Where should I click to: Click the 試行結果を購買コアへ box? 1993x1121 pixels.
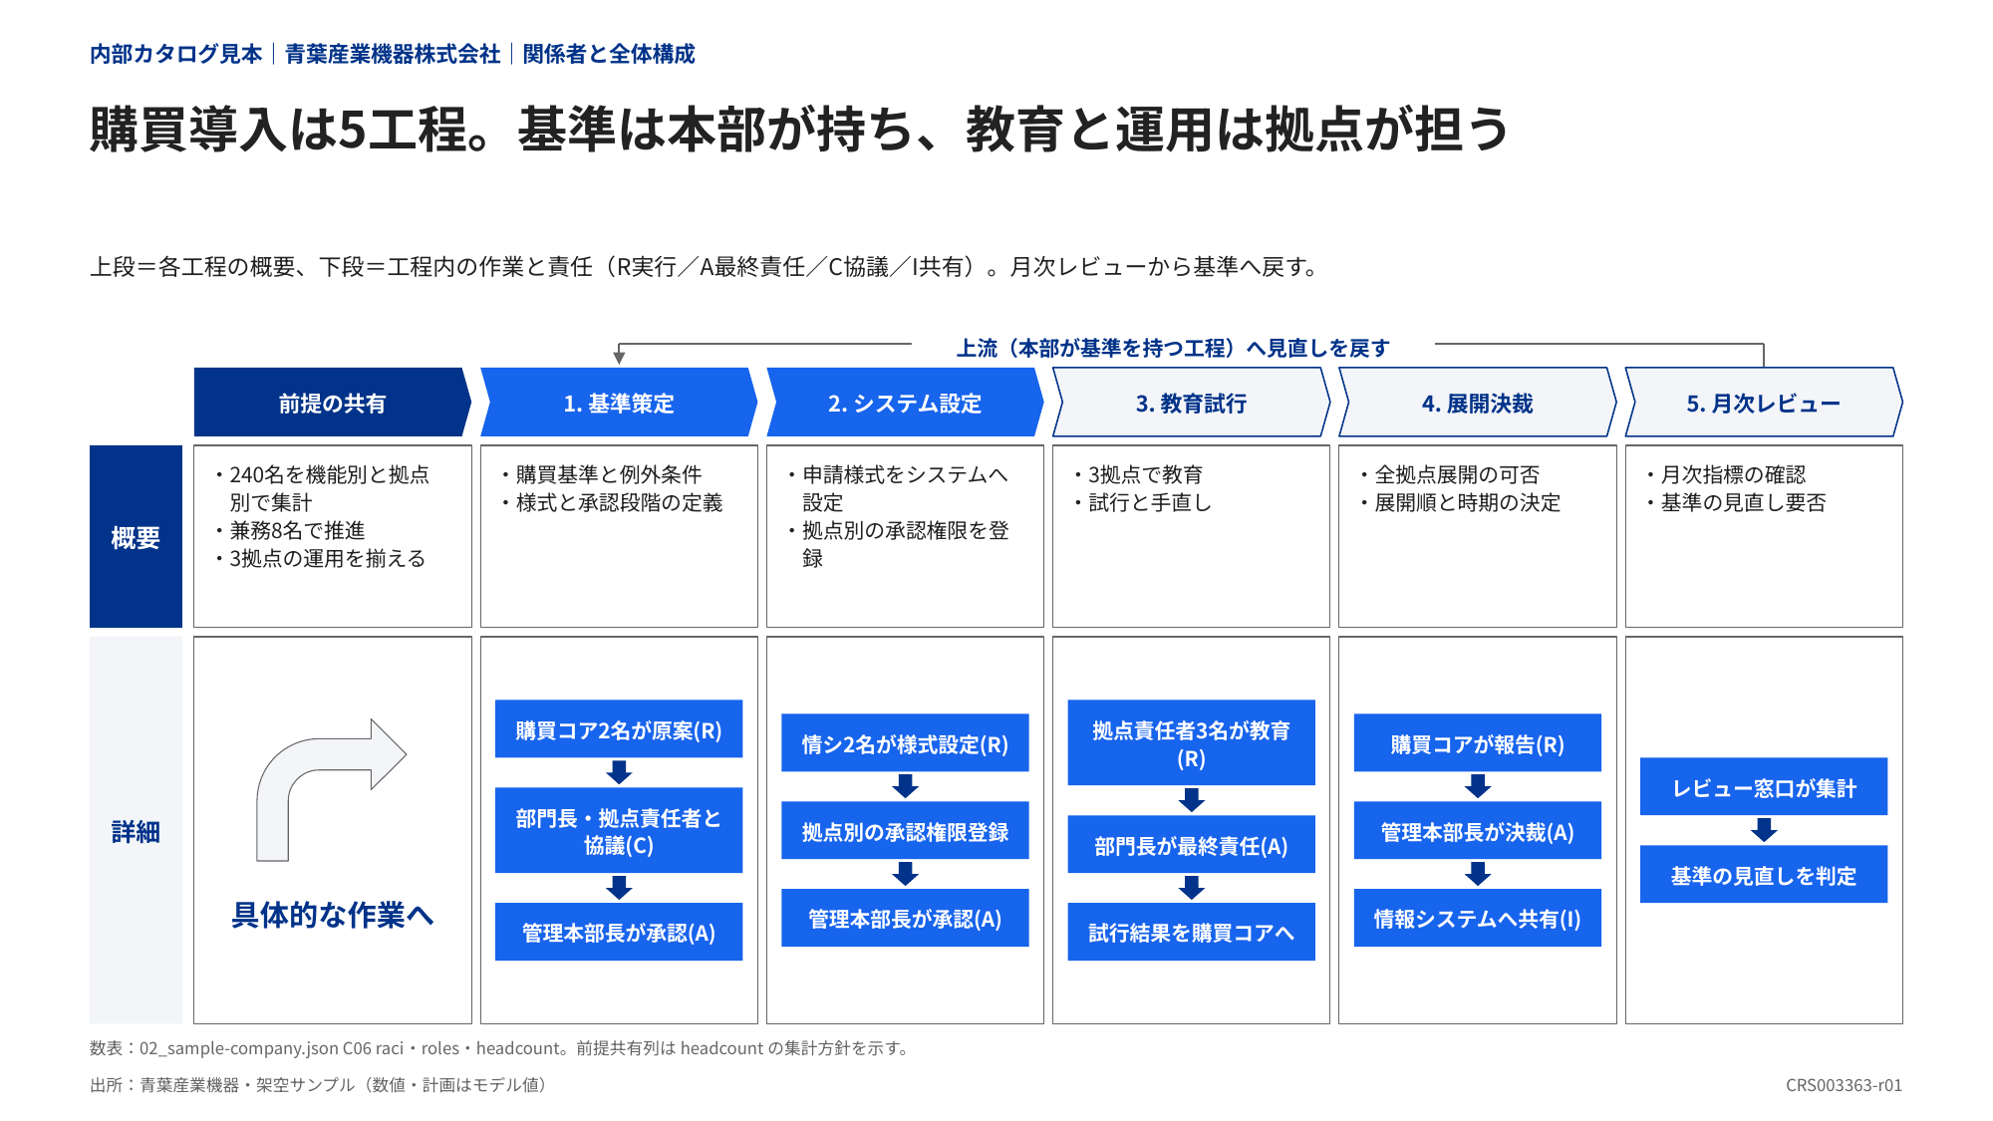(x=1191, y=932)
